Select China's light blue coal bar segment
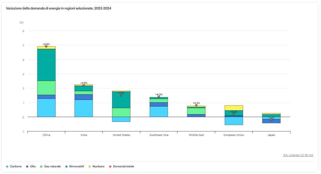The height and width of the screenshot is (174, 321). (x=46, y=108)
